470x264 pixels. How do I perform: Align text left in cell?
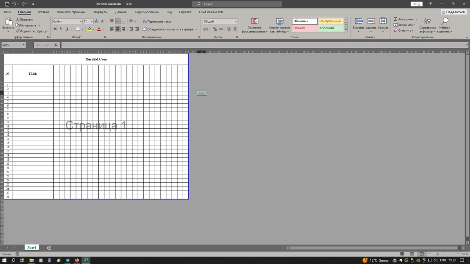pyautogui.click(x=112, y=29)
